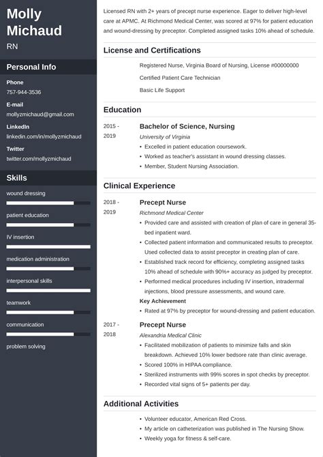Open the twitter.com/mollyzmichaud link

39,159
